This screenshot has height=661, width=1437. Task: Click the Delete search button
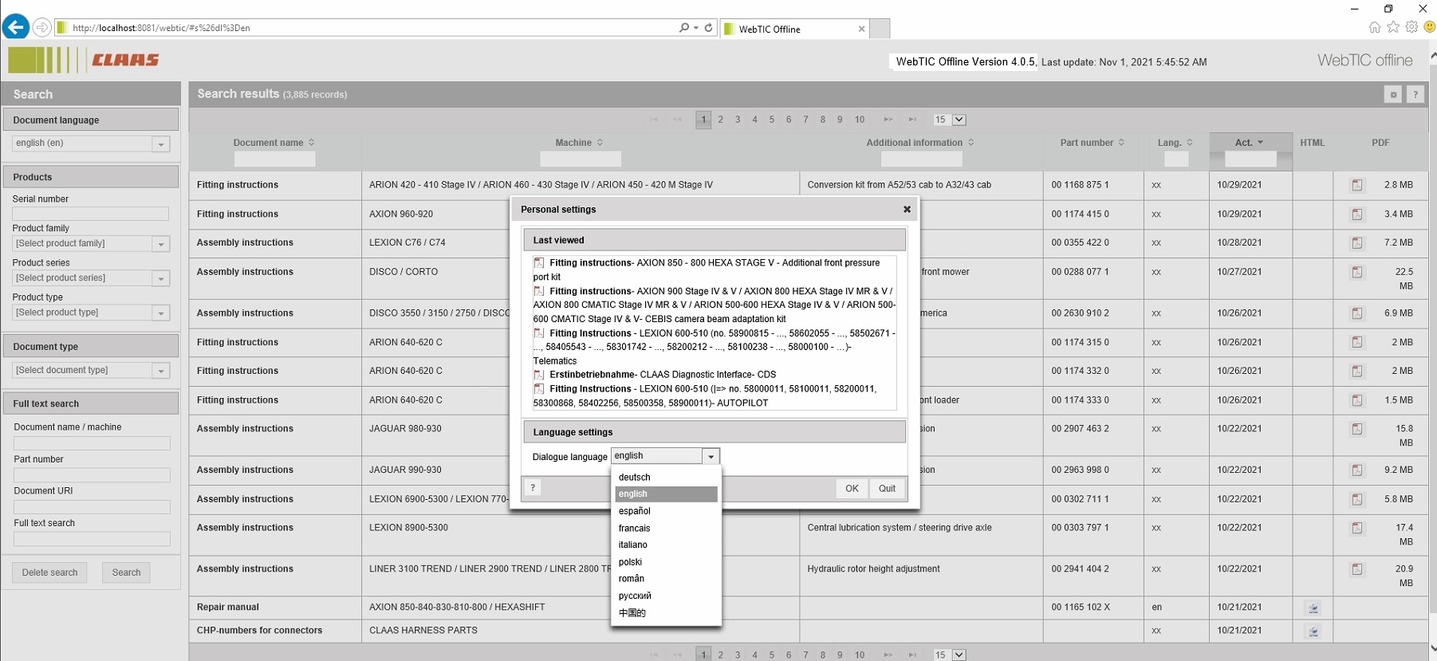(49, 572)
